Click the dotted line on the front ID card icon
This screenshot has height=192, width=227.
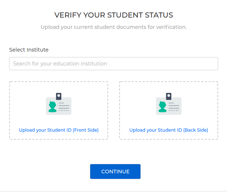click(x=64, y=110)
